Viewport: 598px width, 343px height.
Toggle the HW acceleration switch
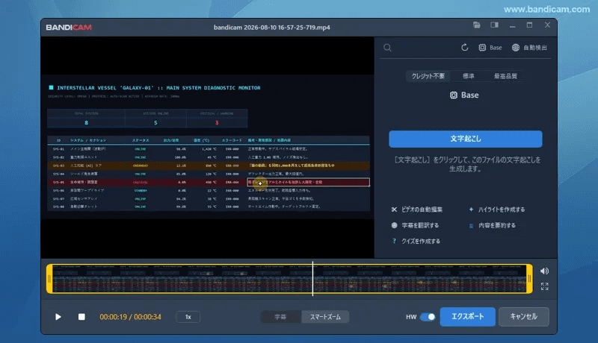428,317
